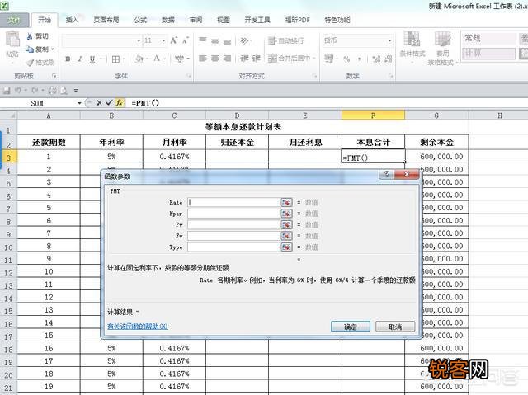Click into the Nper input field
The width and height of the screenshot is (528, 395).
click(x=233, y=214)
